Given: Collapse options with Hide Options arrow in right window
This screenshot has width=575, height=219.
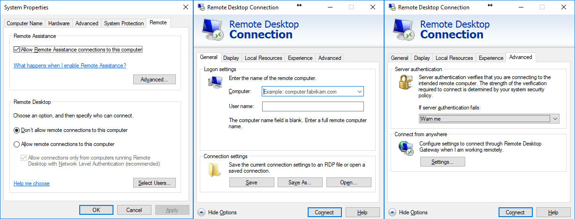Looking at the screenshot, I should (x=392, y=212).
